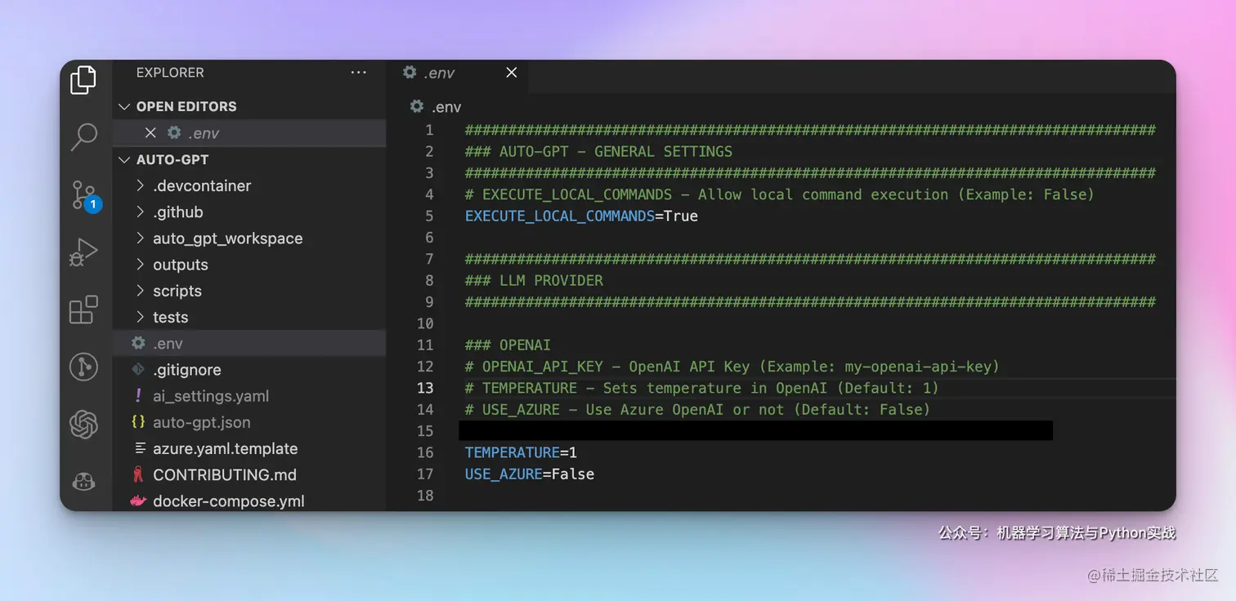Image resolution: width=1236 pixels, height=601 pixels.
Task: Select .env file in AUTO-GPT tree
Action: pos(249,344)
